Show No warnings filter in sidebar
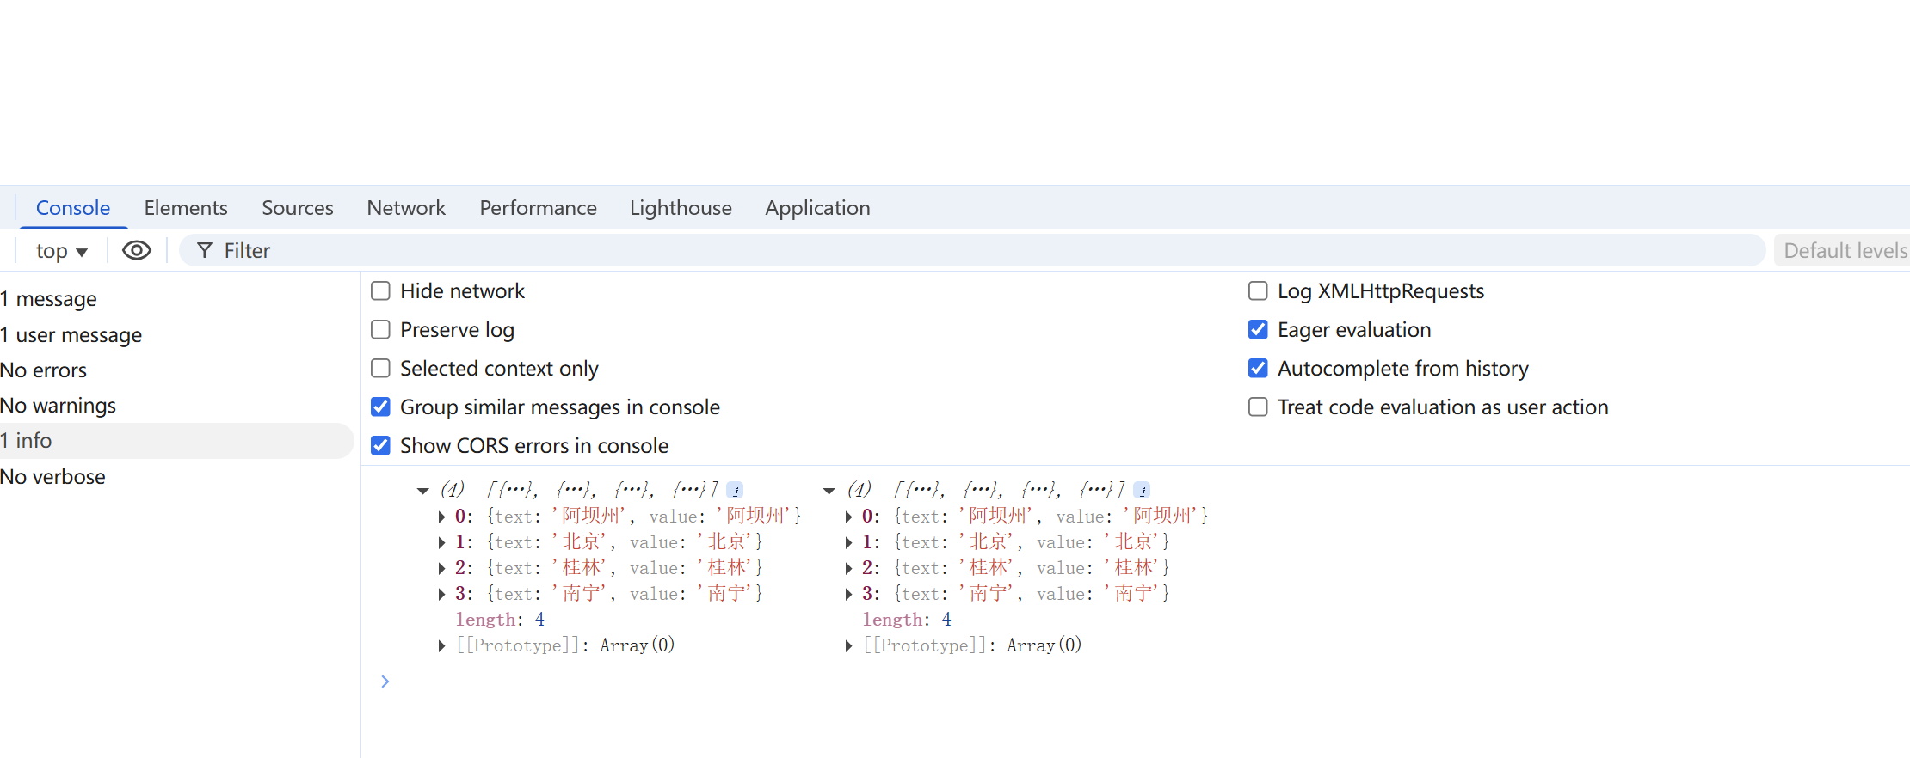Screen dimensions: 1910x758 tap(59, 406)
